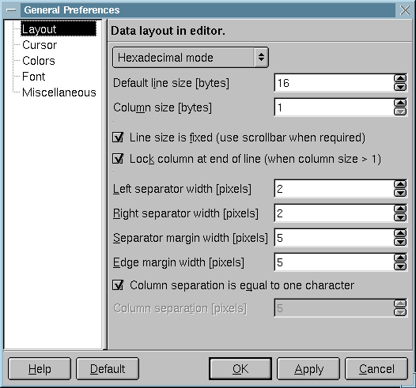Click the Apply button
Image resolution: width=416 pixels, height=388 pixels.
[x=308, y=369]
